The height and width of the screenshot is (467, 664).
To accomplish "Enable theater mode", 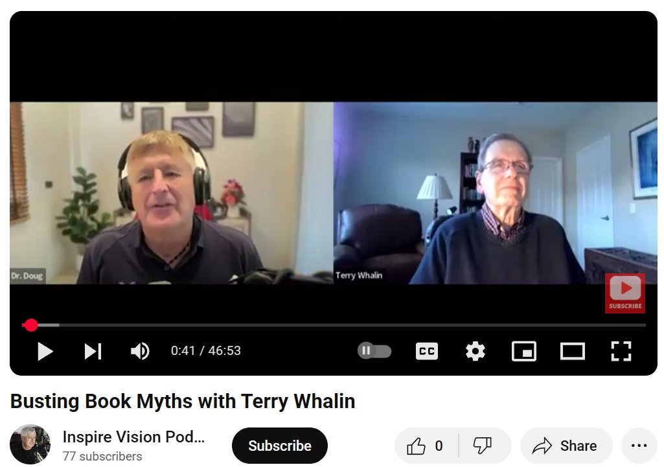I will pos(573,351).
